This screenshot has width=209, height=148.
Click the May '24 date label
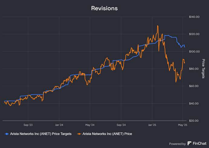[x=90, y=125]
